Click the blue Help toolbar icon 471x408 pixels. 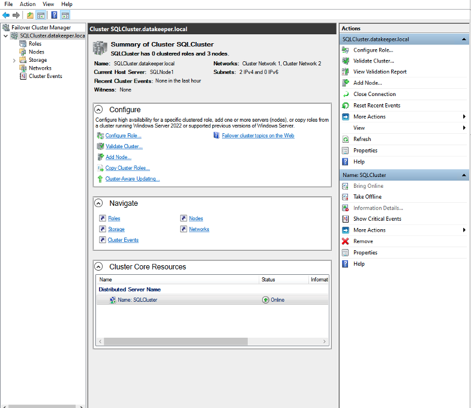coord(54,15)
